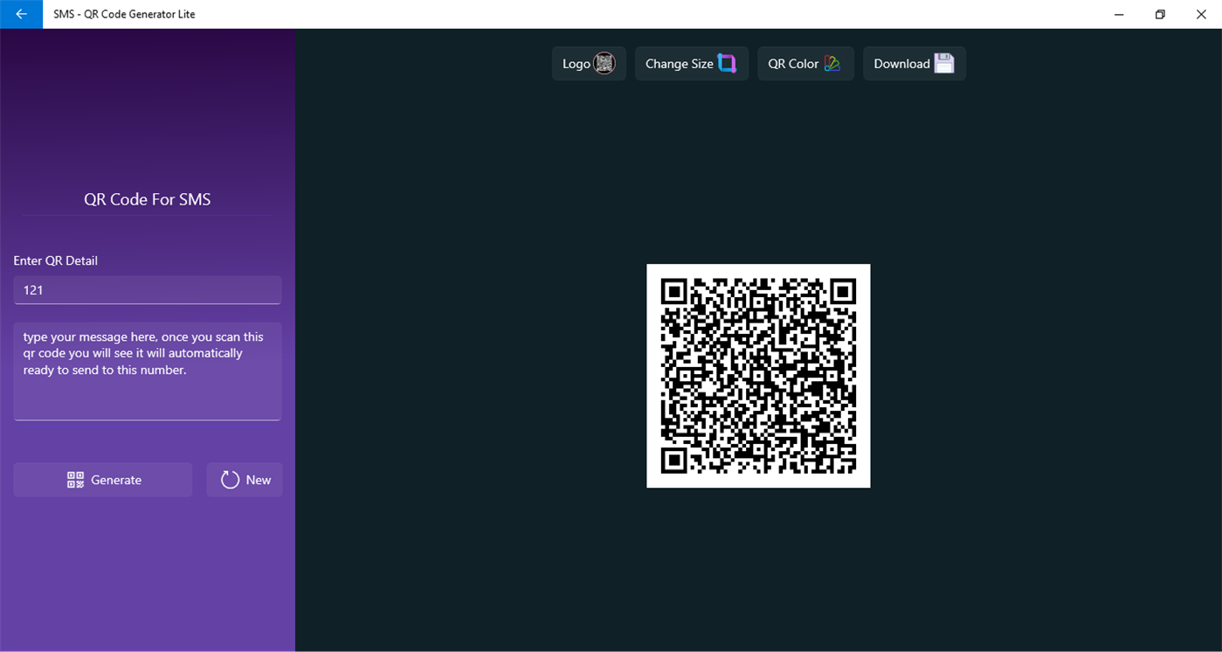
Task: Click the 'Enter QR Detail' label
Action: tap(56, 260)
